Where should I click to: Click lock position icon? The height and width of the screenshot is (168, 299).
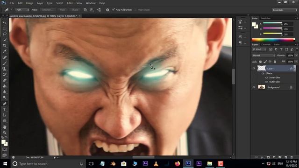(270, 62)
